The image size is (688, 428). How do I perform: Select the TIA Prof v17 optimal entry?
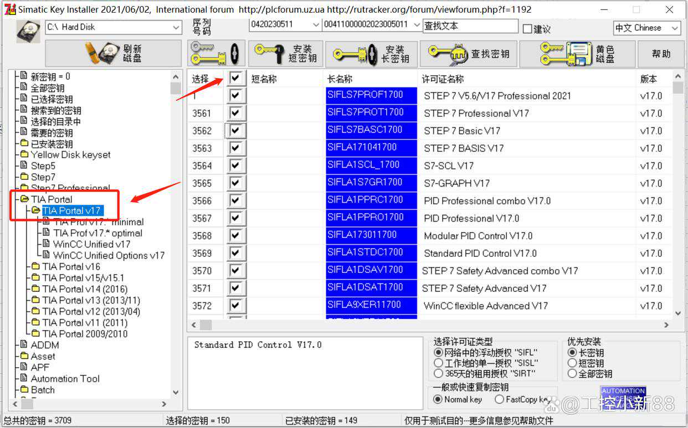click(x=97, y=233)
